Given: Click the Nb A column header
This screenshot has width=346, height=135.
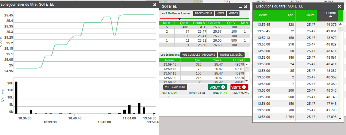Looking at the screenshot, I should [167, 23].
